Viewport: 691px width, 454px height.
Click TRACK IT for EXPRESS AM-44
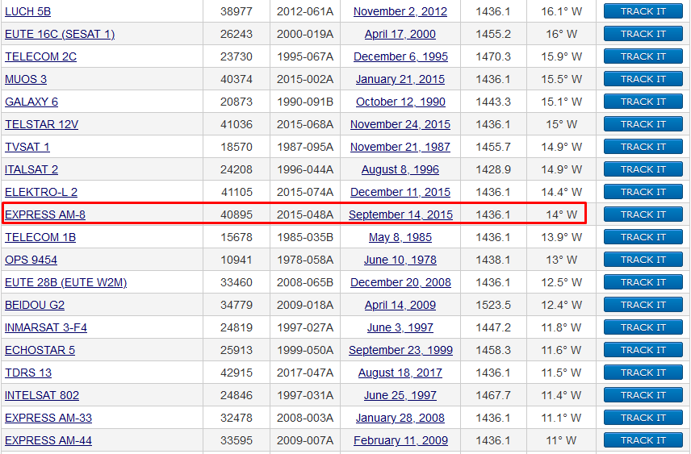(x=643, y=441)
